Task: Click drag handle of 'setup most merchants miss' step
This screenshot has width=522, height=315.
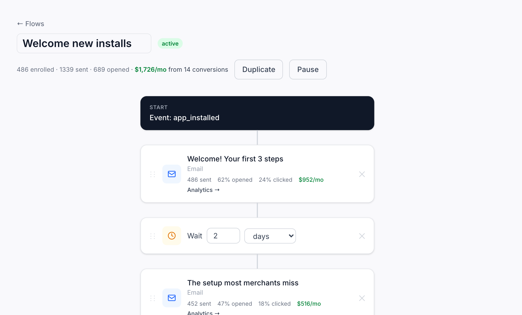Action: (x=153, y=298)
